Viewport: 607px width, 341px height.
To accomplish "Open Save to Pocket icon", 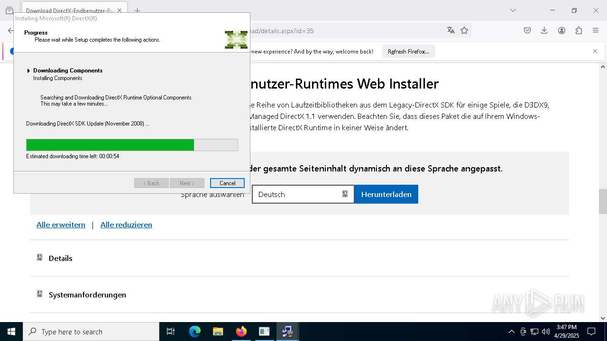I will [x=527, y=31].
